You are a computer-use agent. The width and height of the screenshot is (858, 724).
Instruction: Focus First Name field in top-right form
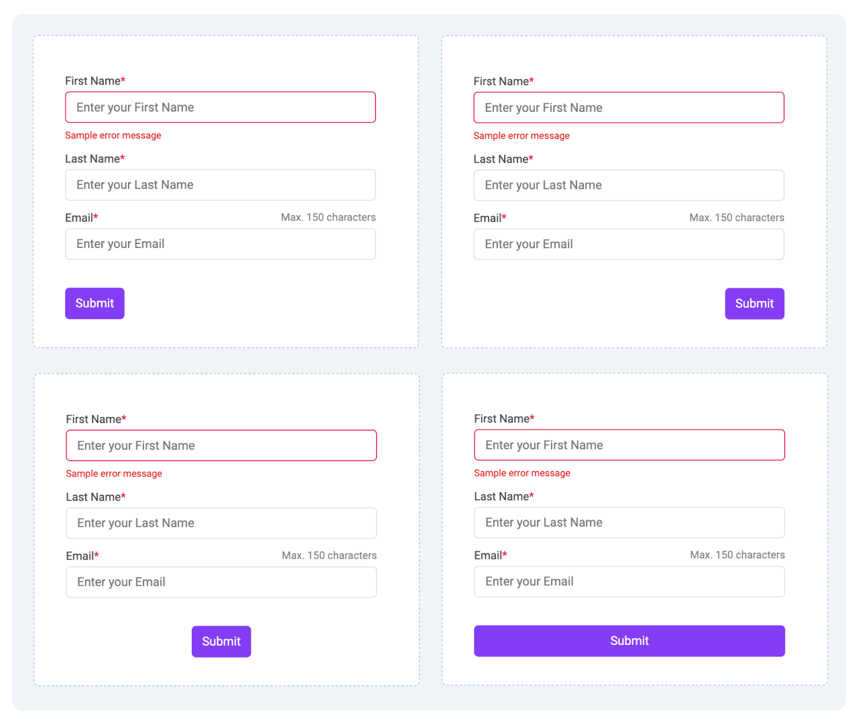click(x=628, y=108)
